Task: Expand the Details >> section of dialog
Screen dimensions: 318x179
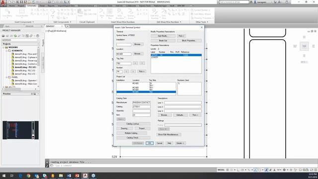Action: [x=180, y=143]
